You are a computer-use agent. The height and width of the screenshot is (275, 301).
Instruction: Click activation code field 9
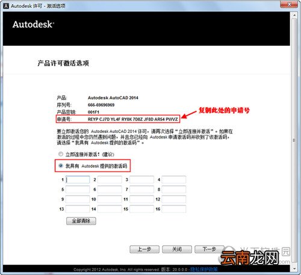click(78, 199)
